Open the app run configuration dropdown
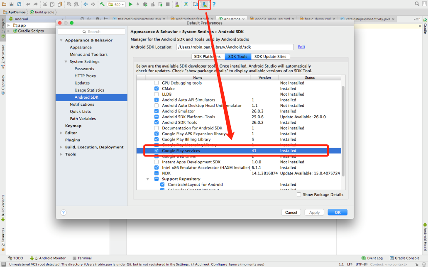The width and height of the screenshot is (428, 267). click(117, 4)
